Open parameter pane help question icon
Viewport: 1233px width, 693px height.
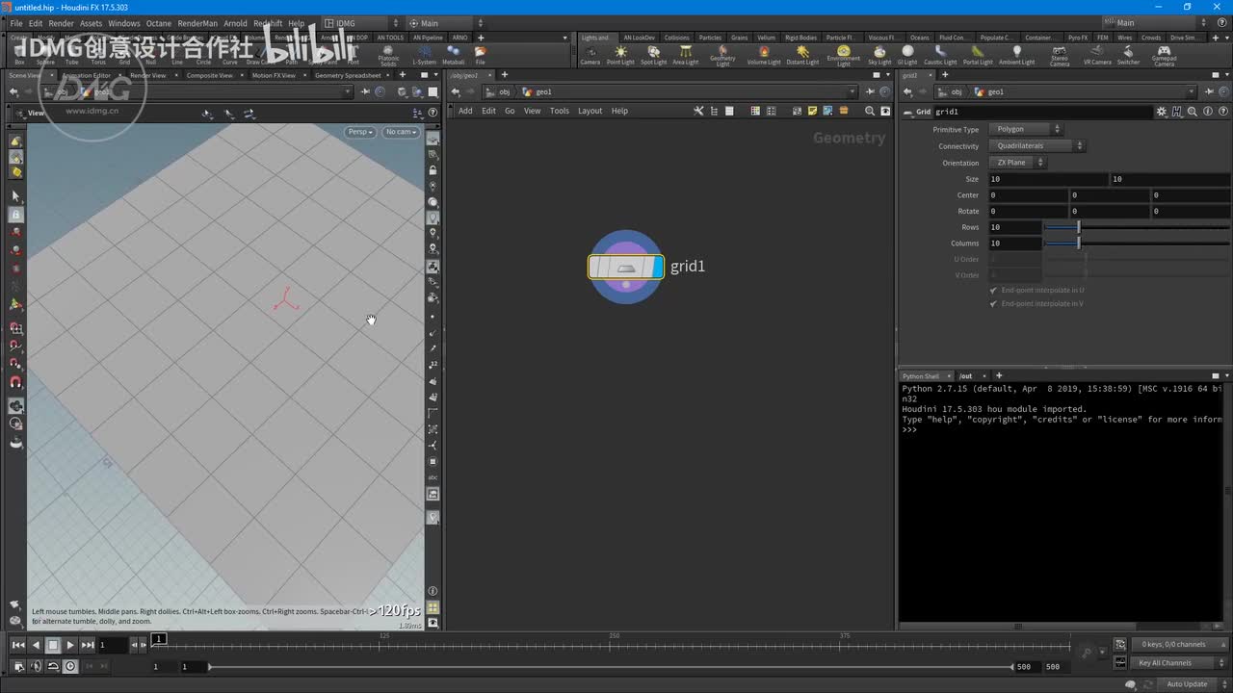(x=1221, y=112)
